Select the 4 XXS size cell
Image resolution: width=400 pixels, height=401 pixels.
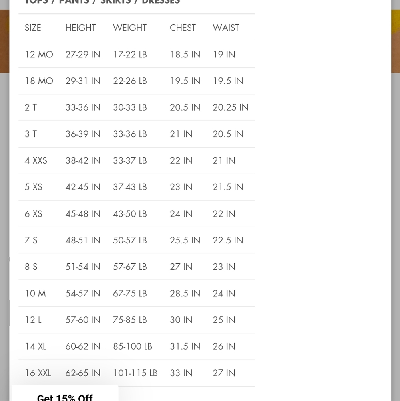pos(36,161)
